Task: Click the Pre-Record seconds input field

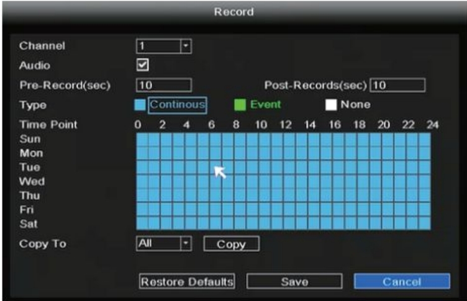Action: (164, 86)
